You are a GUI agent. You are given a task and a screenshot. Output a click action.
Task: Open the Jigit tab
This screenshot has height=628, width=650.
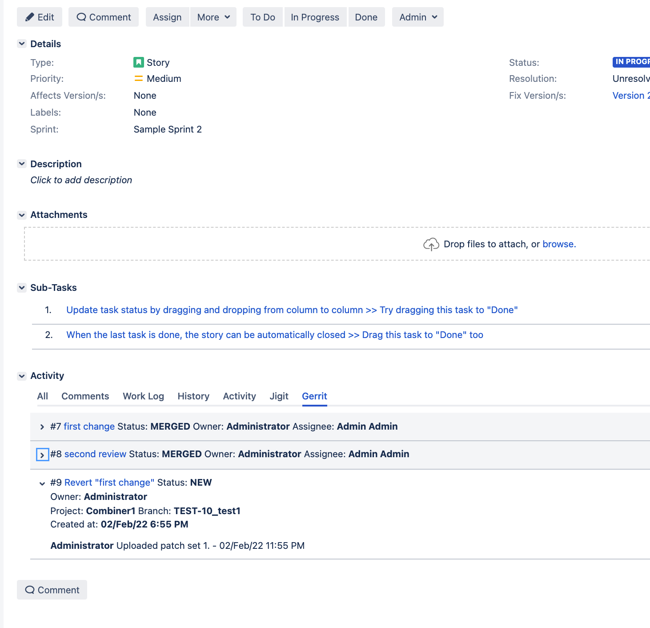[x=279, y=396]
